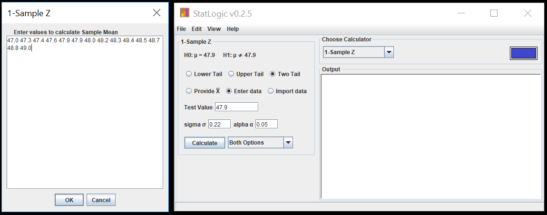The image size is (547, 215).
Task: Select the Lower Tail radio button
Action: [204, 74]
